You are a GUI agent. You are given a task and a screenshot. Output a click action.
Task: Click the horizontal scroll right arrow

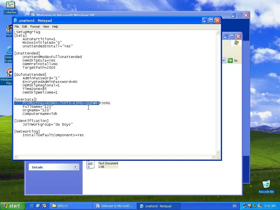point(213,157)
